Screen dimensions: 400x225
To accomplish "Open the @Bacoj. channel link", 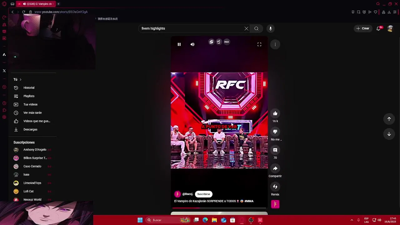I will point(187,194).
